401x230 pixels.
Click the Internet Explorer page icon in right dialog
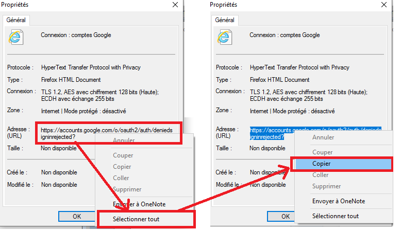click(x=225, y=37)
